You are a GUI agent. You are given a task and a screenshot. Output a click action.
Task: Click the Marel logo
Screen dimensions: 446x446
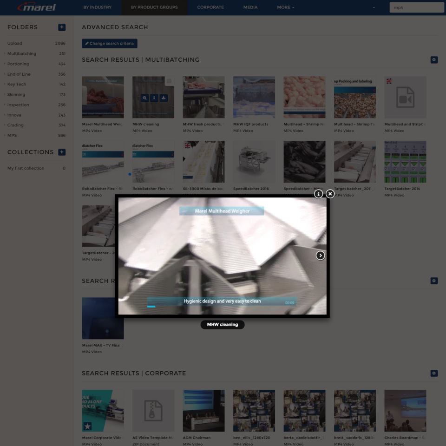click(x=36, y=7)
